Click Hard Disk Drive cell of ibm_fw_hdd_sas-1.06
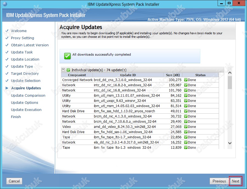Viewport: 247px width, 189px height. tap(73, 132)
